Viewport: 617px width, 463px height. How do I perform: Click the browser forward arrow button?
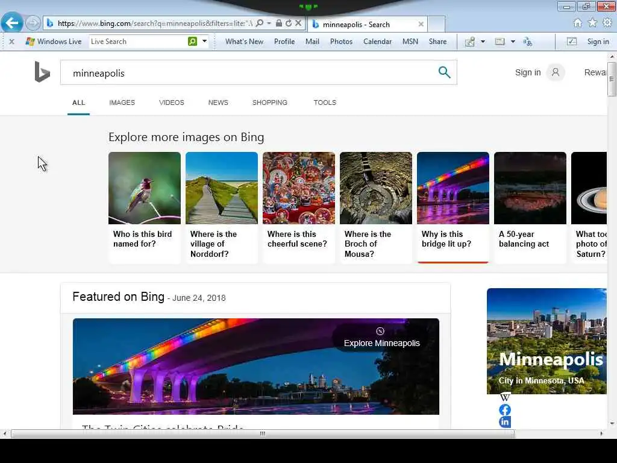click(x=33, y=23)
